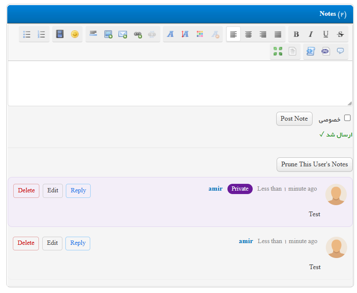Click the insert link chain icon
Image resolution: width=357 pixels, height=293 pixels.
click(x=138, y=35)
